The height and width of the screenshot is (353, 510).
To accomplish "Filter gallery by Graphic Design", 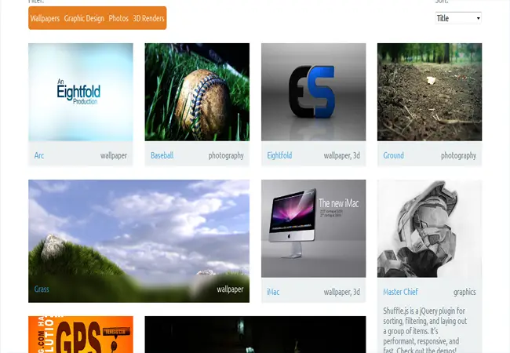I will tap(84, 19).
